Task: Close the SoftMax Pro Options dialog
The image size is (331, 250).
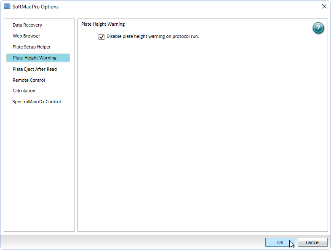Action: click(x=324, y=6)
